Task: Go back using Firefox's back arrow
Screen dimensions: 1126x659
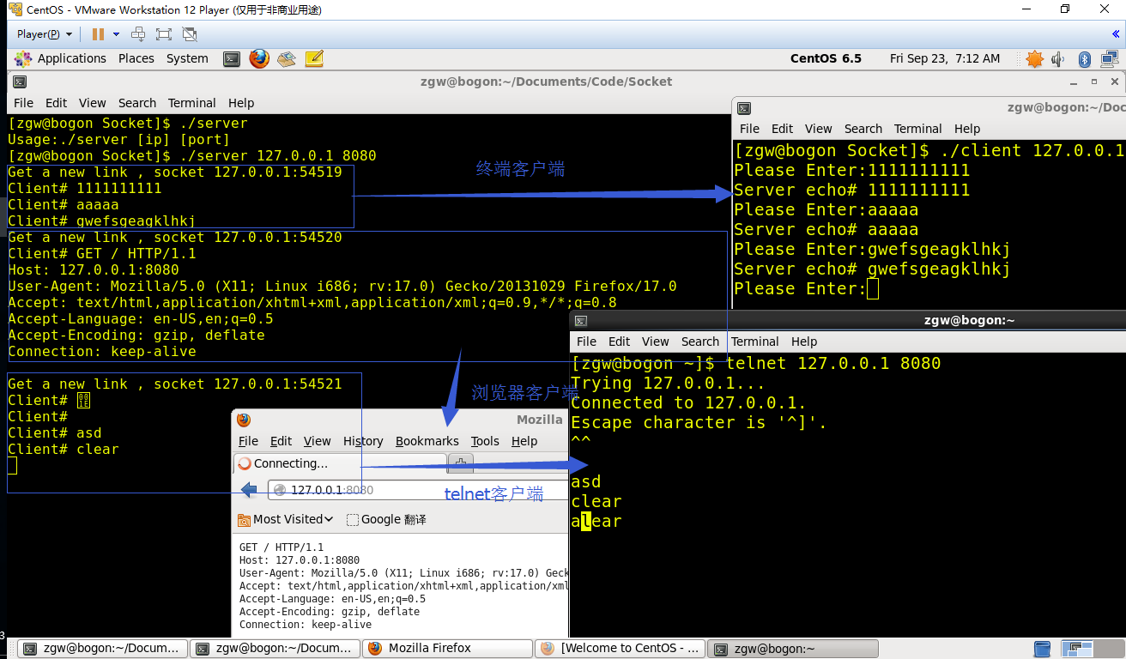Action: click(250, 490)
